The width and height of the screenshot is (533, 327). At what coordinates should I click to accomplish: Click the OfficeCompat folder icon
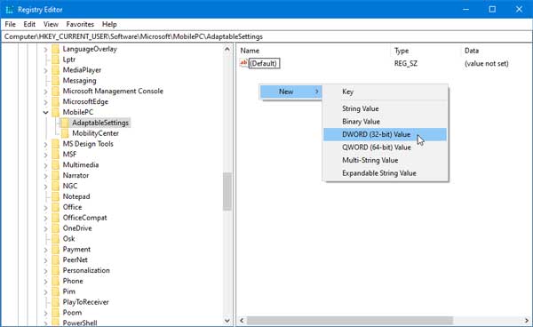click(x=55, y=218)
